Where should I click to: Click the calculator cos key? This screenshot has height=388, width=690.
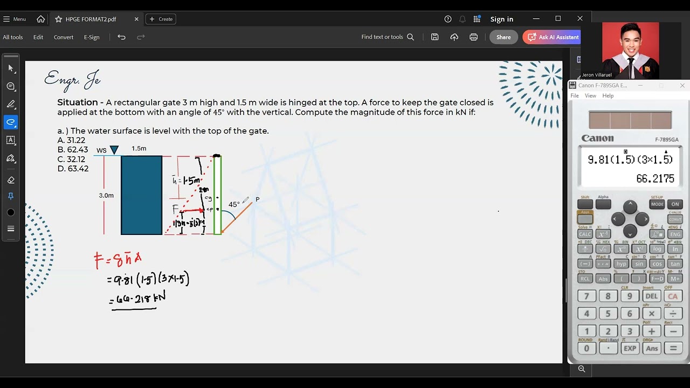657,264
